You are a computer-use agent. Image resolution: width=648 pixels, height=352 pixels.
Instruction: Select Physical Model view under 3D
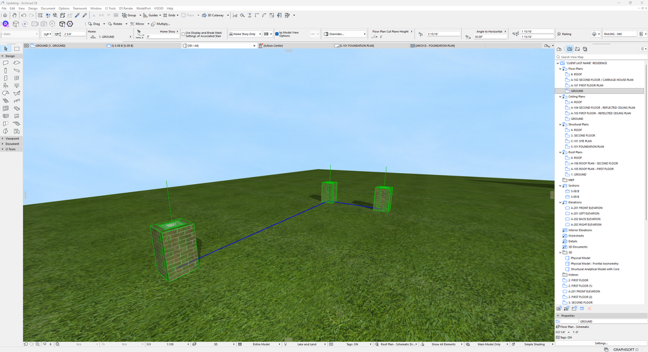point(581,258)
